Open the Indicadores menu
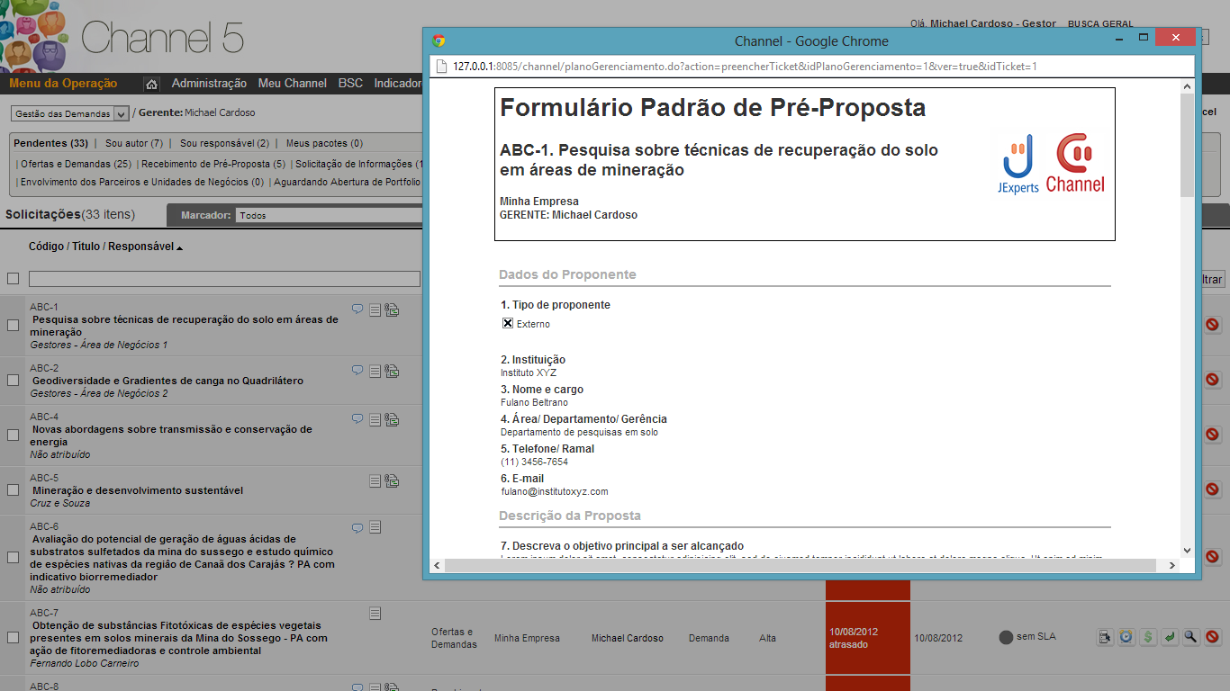This screenshot has width=1230, height=691. coord(398,83)
